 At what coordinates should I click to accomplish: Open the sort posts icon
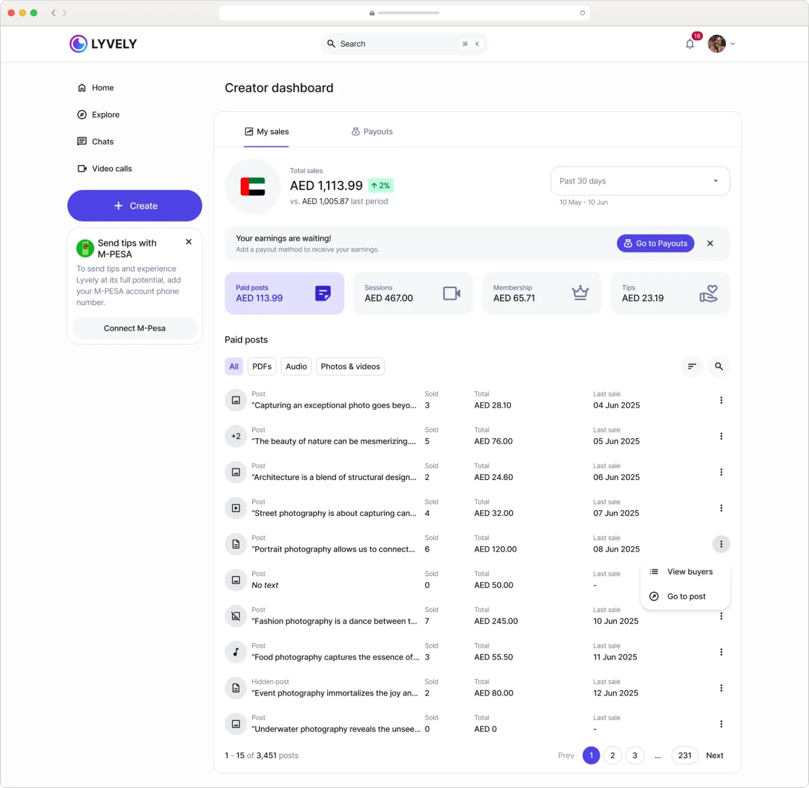pos(692,367)
